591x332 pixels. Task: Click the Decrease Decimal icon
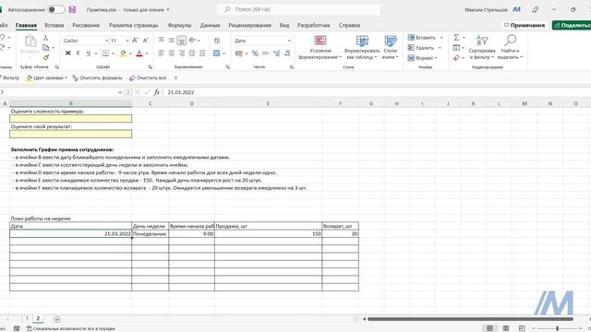(x=287, y=53)
